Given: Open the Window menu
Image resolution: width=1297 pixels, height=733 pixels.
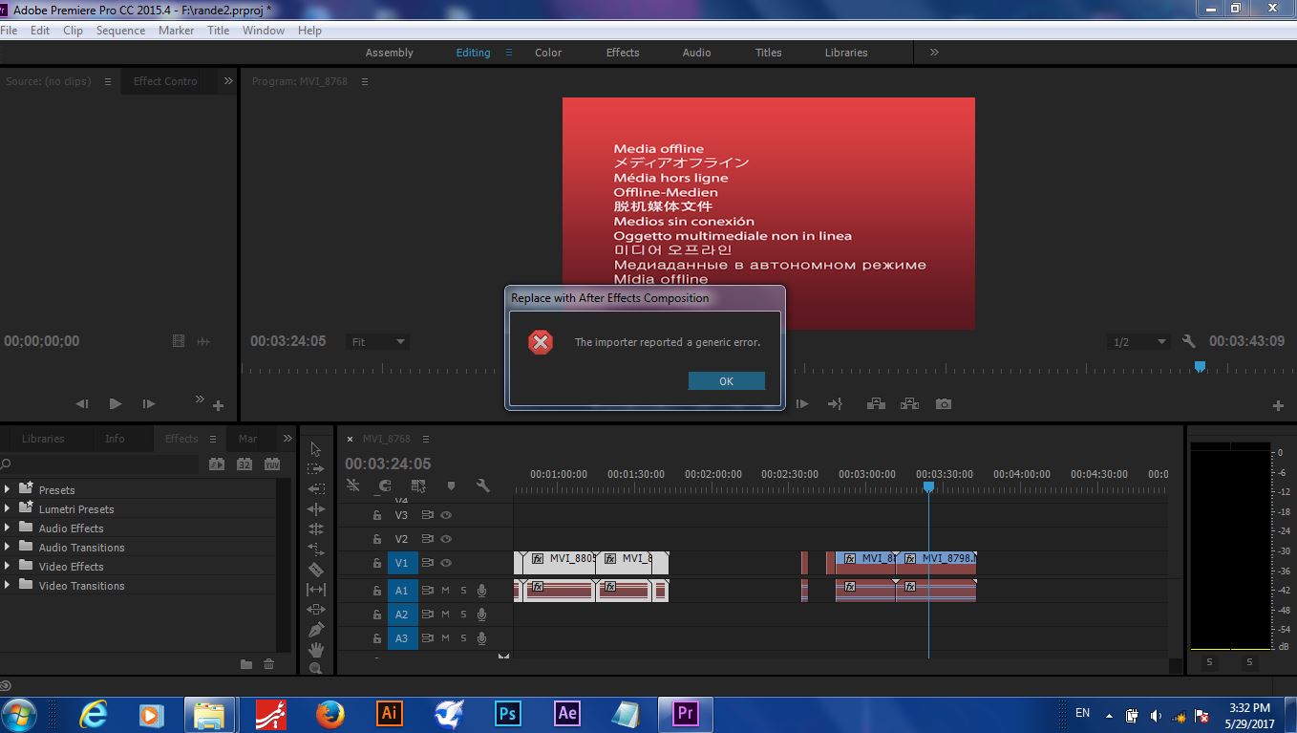Looking at the screenshot, I should click(264, 31).
